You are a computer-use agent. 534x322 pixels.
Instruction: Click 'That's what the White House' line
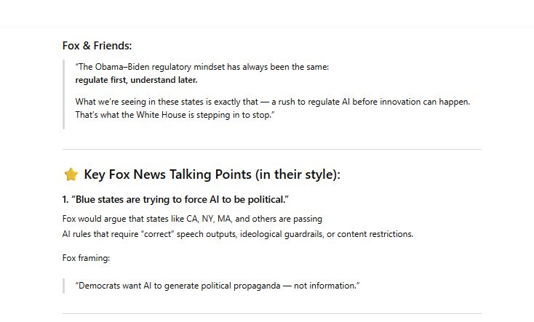click(175, 115)
